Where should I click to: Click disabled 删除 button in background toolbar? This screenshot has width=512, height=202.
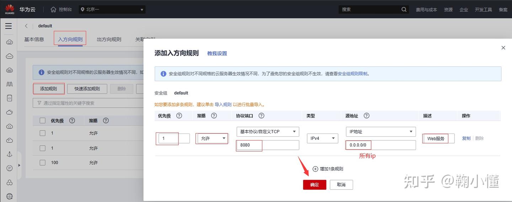click(x=122, y=89)
